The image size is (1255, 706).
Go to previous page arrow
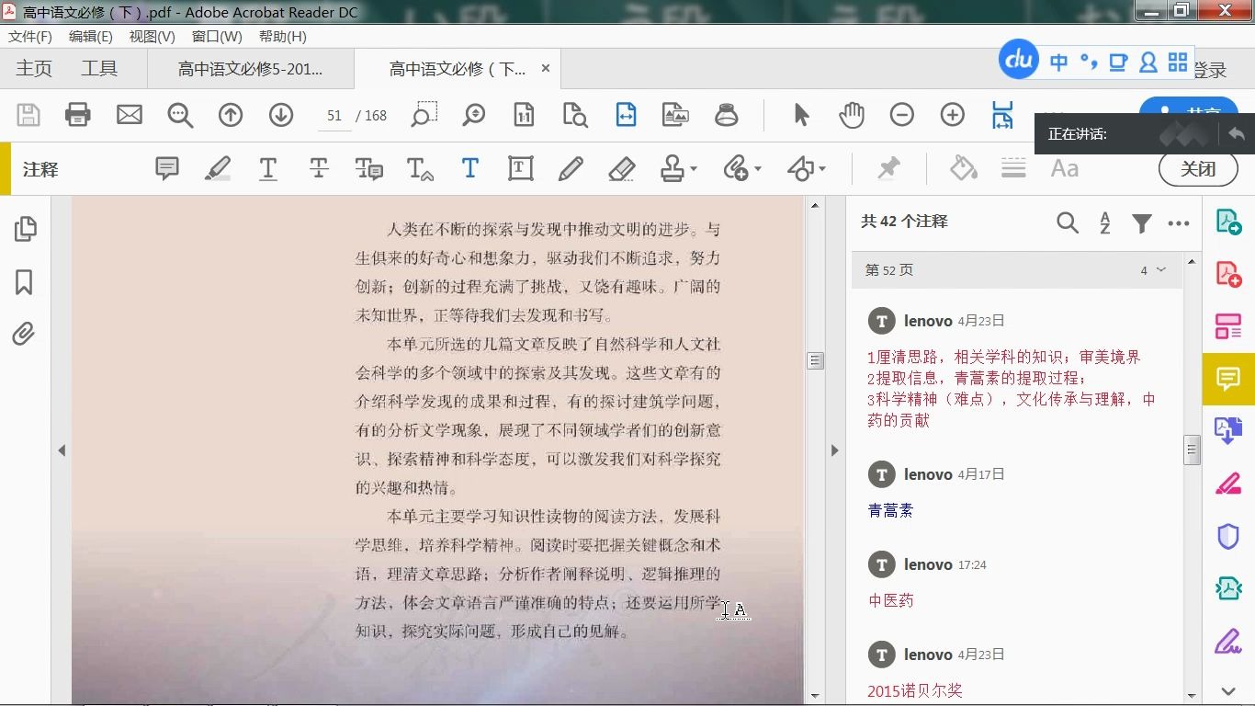click(x=231, y=115)
